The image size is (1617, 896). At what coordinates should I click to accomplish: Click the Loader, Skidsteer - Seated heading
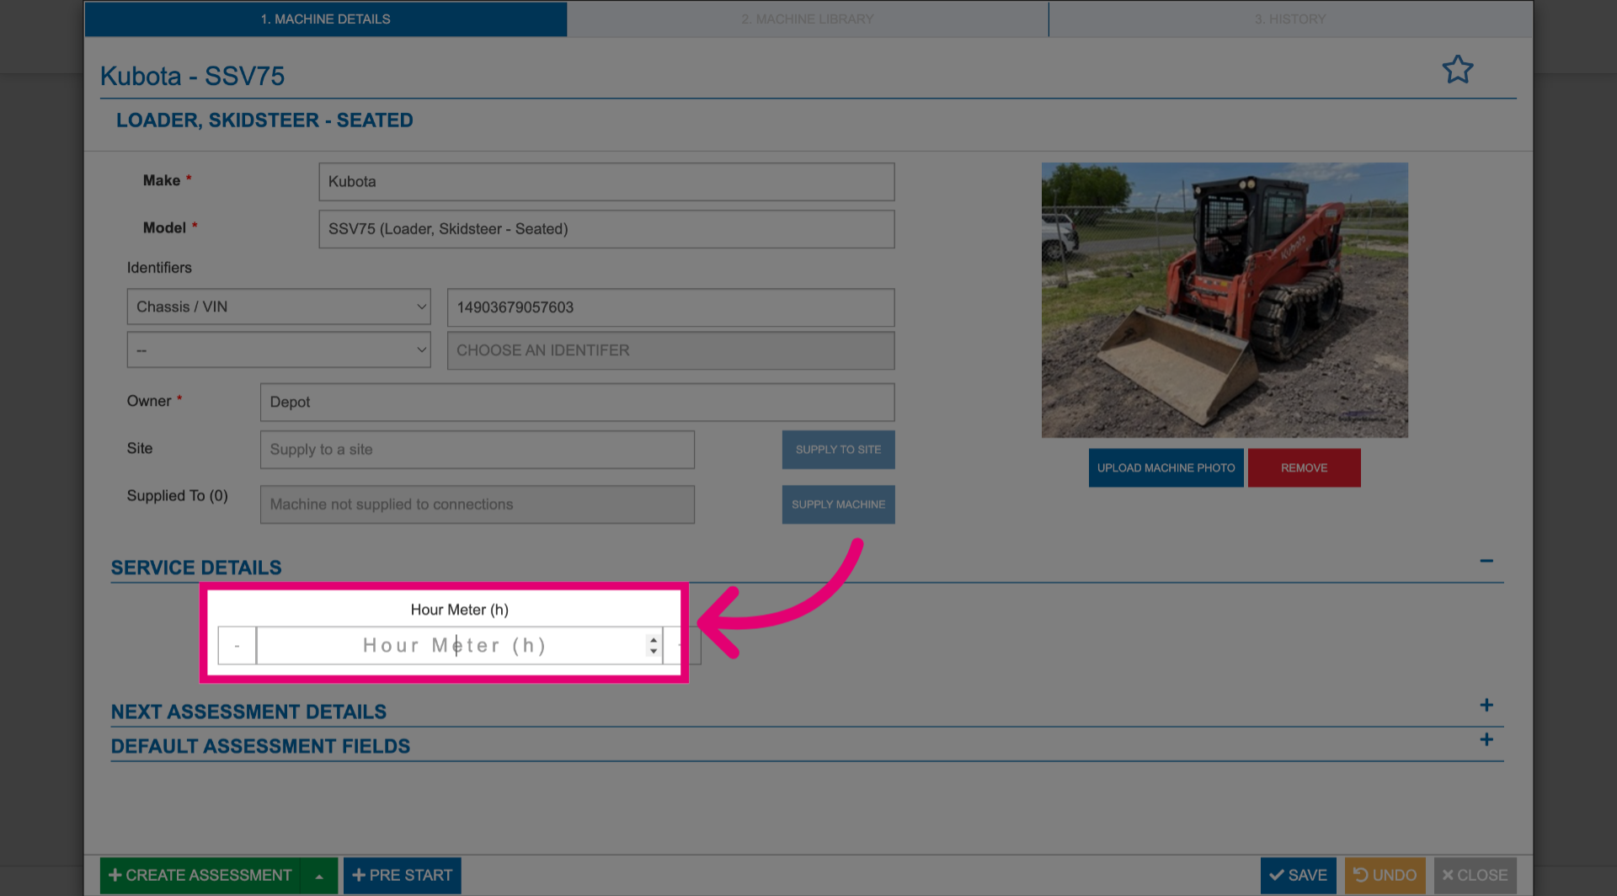pyautogui.click(x=264, y=120)
